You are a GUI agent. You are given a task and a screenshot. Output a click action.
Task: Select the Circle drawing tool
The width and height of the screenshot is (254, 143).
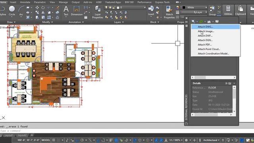(x=12, y=11)
